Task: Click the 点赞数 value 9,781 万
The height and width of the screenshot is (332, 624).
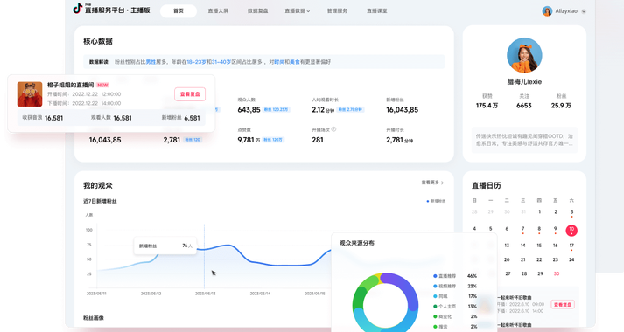Action: point(249,140)
